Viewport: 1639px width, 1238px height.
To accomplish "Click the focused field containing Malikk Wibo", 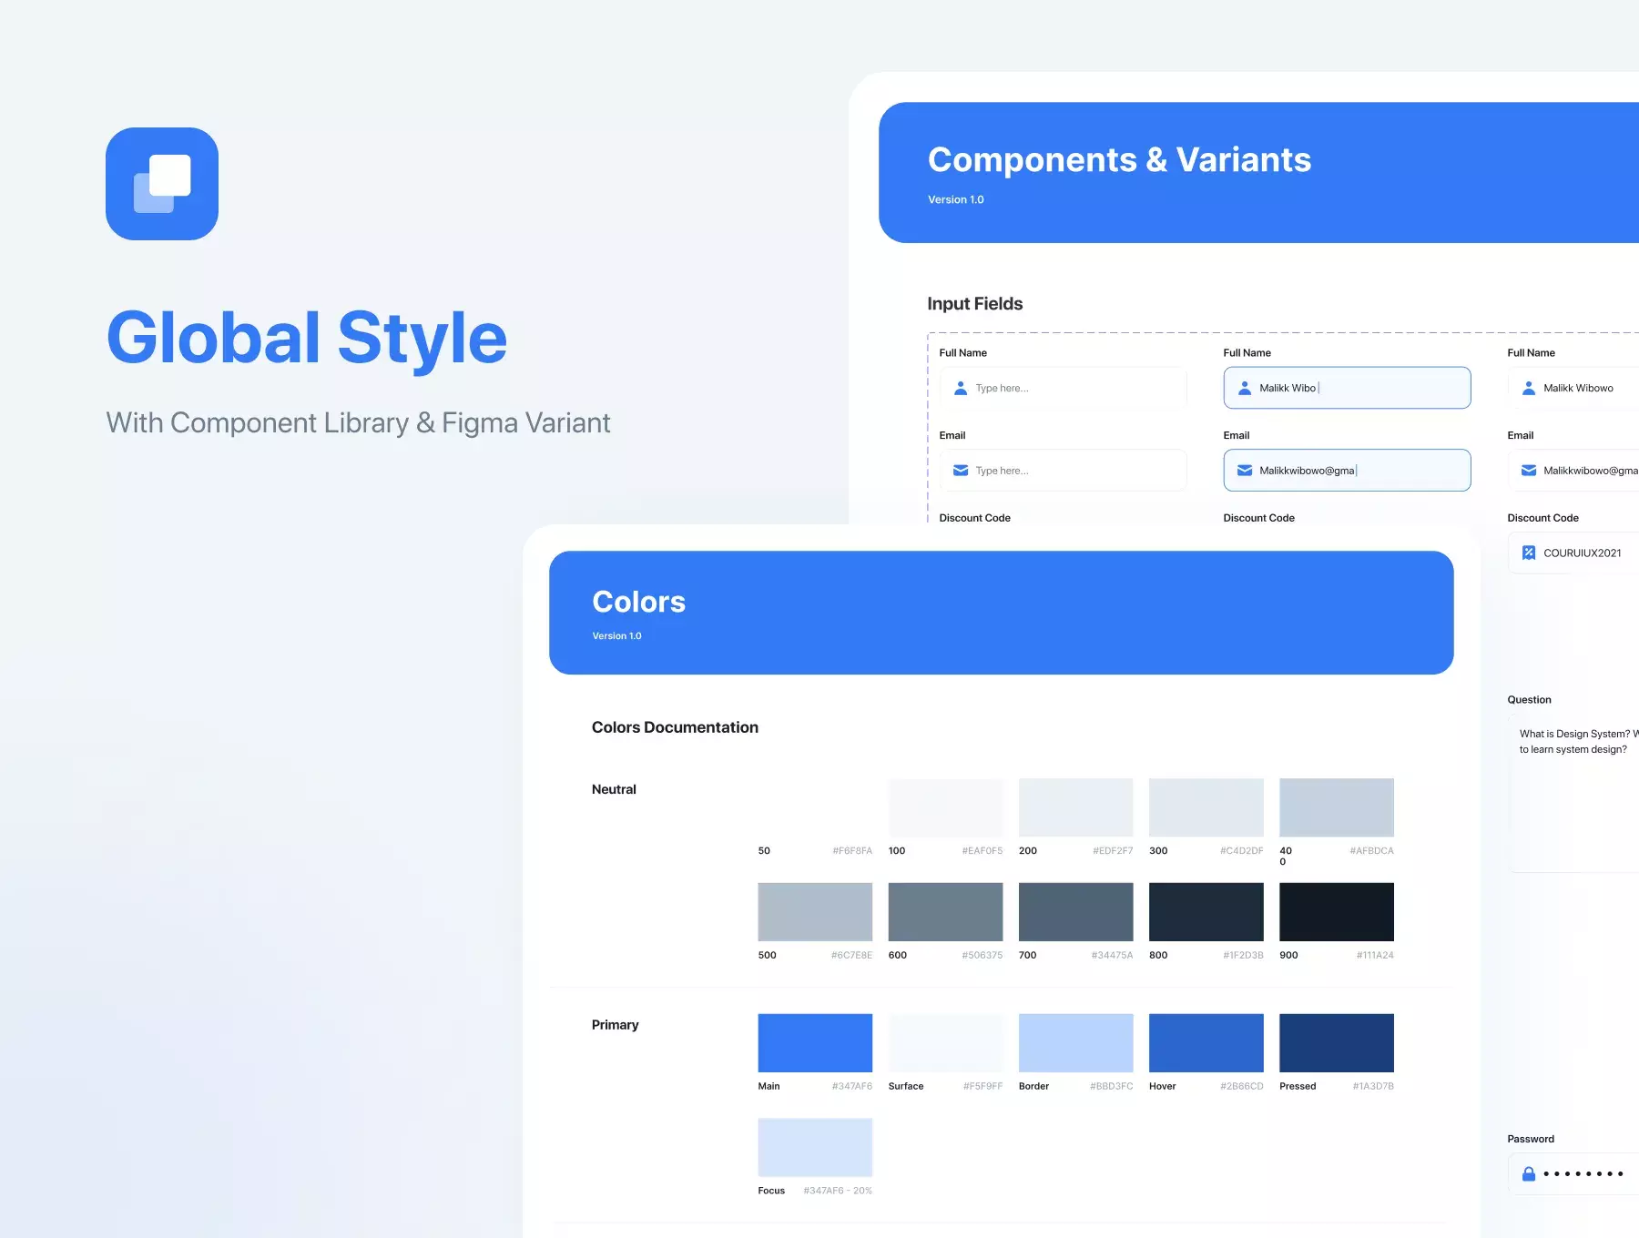I will point(1347,388).
